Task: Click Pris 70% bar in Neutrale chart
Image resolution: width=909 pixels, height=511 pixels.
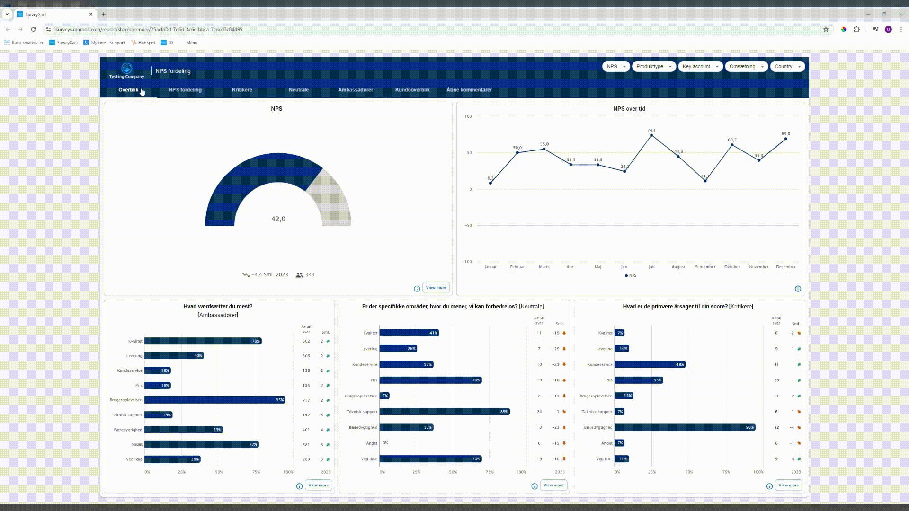Action: pos(430,380)
